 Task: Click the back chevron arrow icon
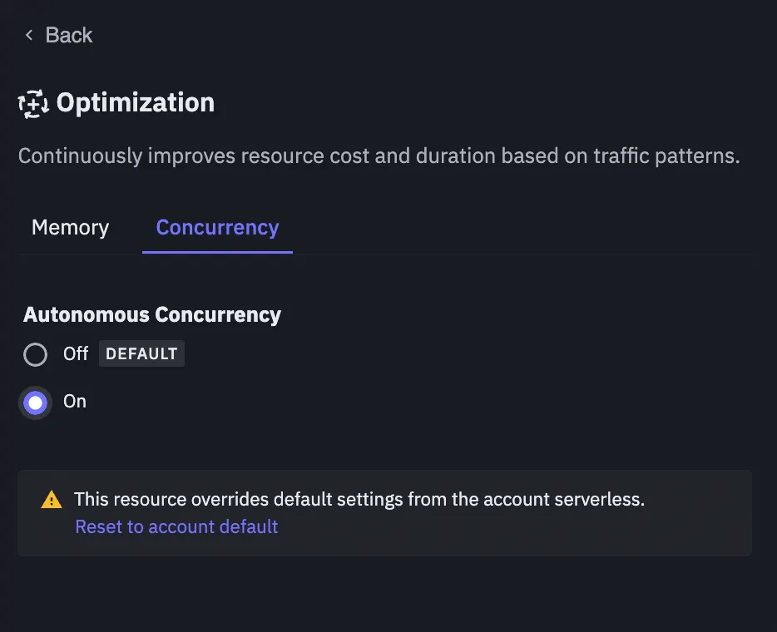click(29, 35)
